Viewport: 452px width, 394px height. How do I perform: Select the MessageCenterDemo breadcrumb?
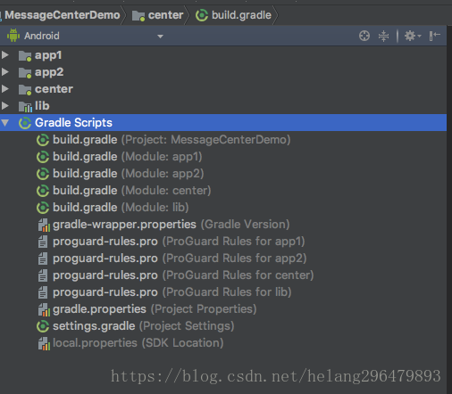(62, 15)
